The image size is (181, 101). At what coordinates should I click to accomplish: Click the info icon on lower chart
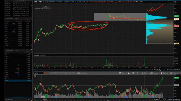[x=35, y=76]
